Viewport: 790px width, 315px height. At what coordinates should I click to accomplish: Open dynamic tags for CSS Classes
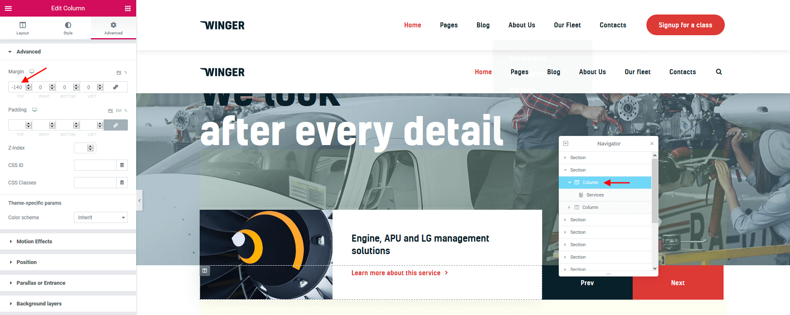coord(122,183)
